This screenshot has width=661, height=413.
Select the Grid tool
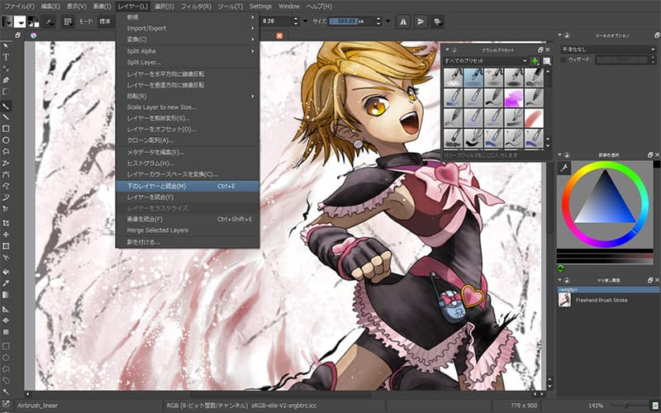pos(6,332)
